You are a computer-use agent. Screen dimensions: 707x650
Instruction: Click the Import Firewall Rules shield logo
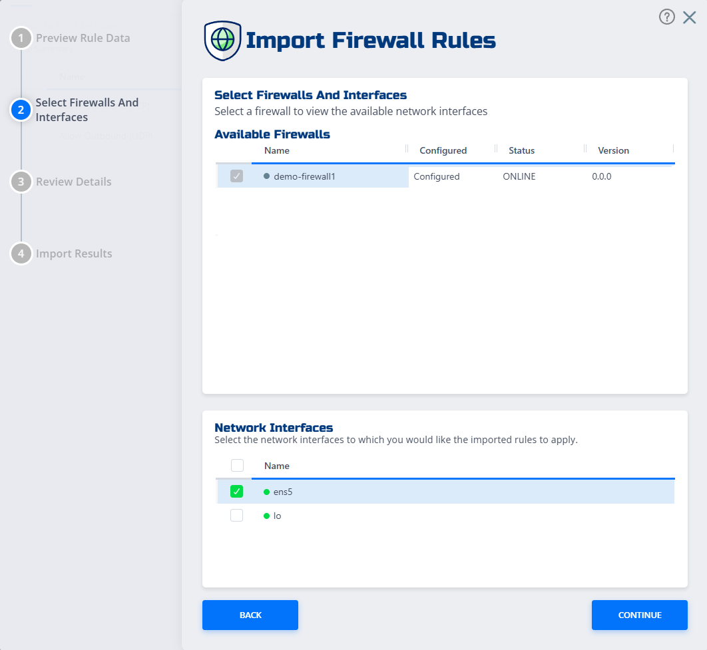point(222,40)
